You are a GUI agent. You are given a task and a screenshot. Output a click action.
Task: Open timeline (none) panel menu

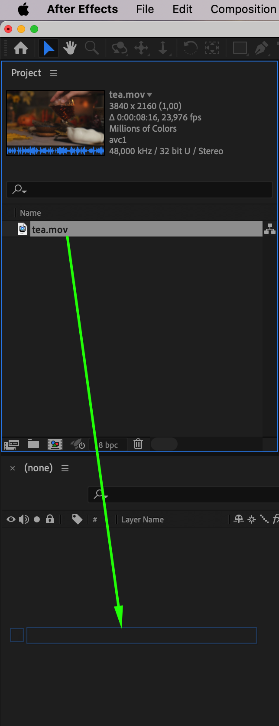coord(65,468)
